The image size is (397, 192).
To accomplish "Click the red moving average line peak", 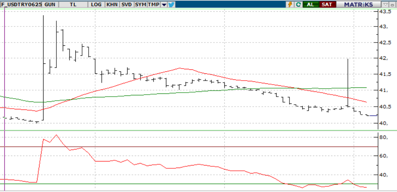I will [x=180, y=68].
